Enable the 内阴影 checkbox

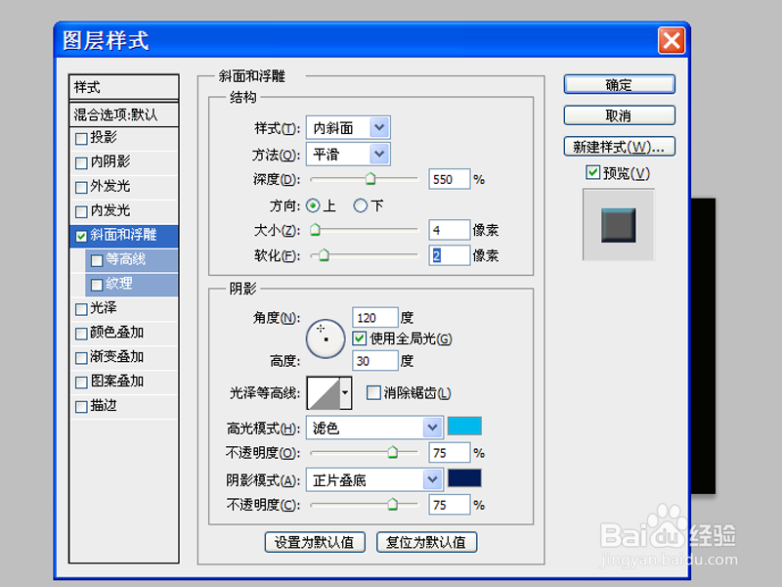pyautogui.click(x=81, y=162)
